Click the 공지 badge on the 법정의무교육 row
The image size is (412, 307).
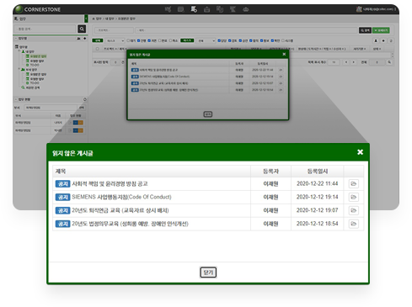pyautogui.click(x=62, y=224)
